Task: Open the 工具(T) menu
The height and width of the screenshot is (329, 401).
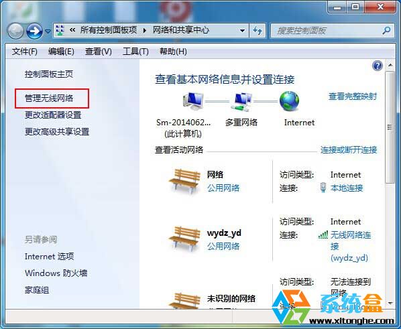Action: [x=135, y=52]
